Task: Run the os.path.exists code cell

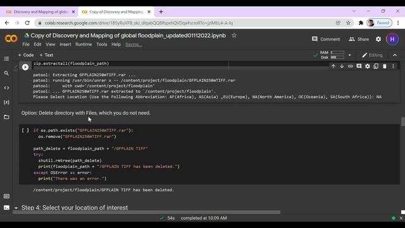Action: click(x=25, y=130)
